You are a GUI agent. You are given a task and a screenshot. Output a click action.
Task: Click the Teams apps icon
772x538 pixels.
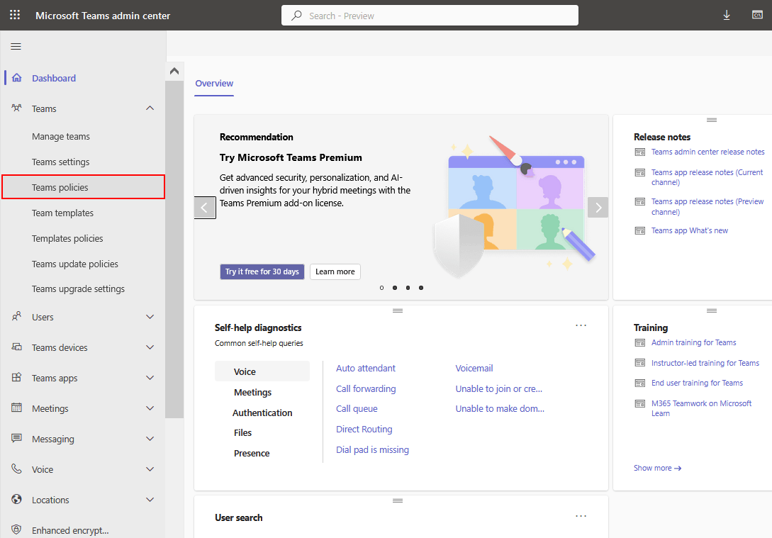[x=17, y=377]
